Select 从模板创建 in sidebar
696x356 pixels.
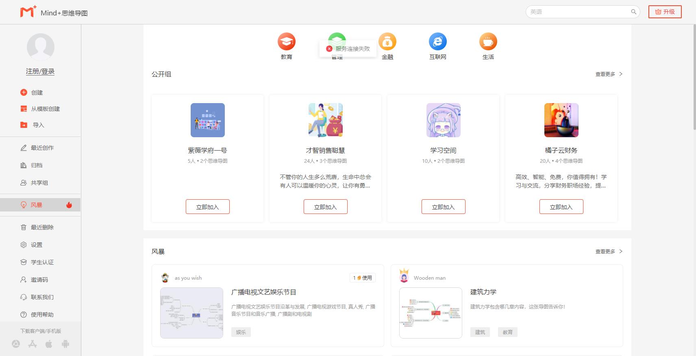[x=45, y=109]
